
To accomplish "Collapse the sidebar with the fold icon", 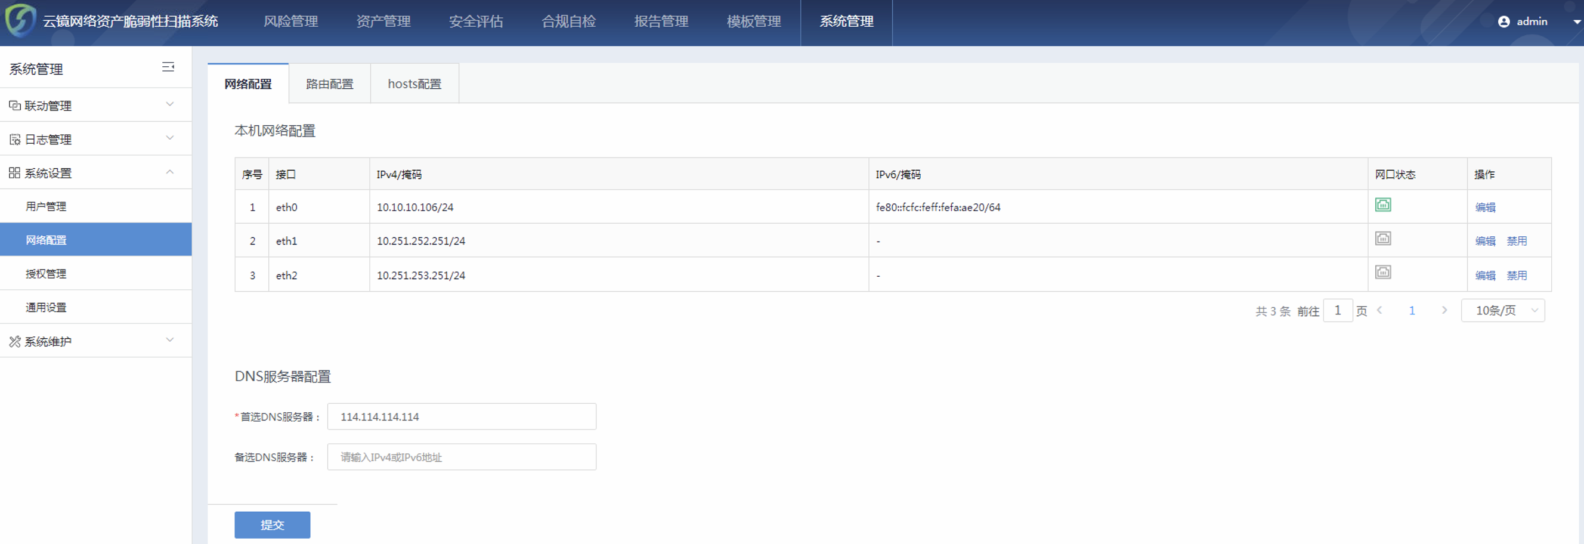I will tap(168, 67).
